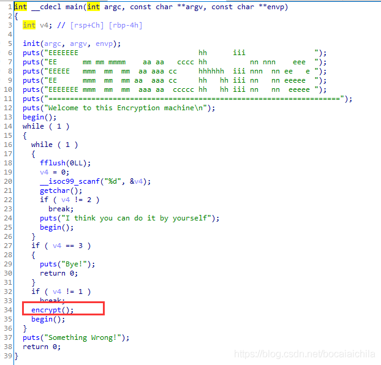Click the 'if ( v4 != 1 )' condition

[x=61, y=292]
